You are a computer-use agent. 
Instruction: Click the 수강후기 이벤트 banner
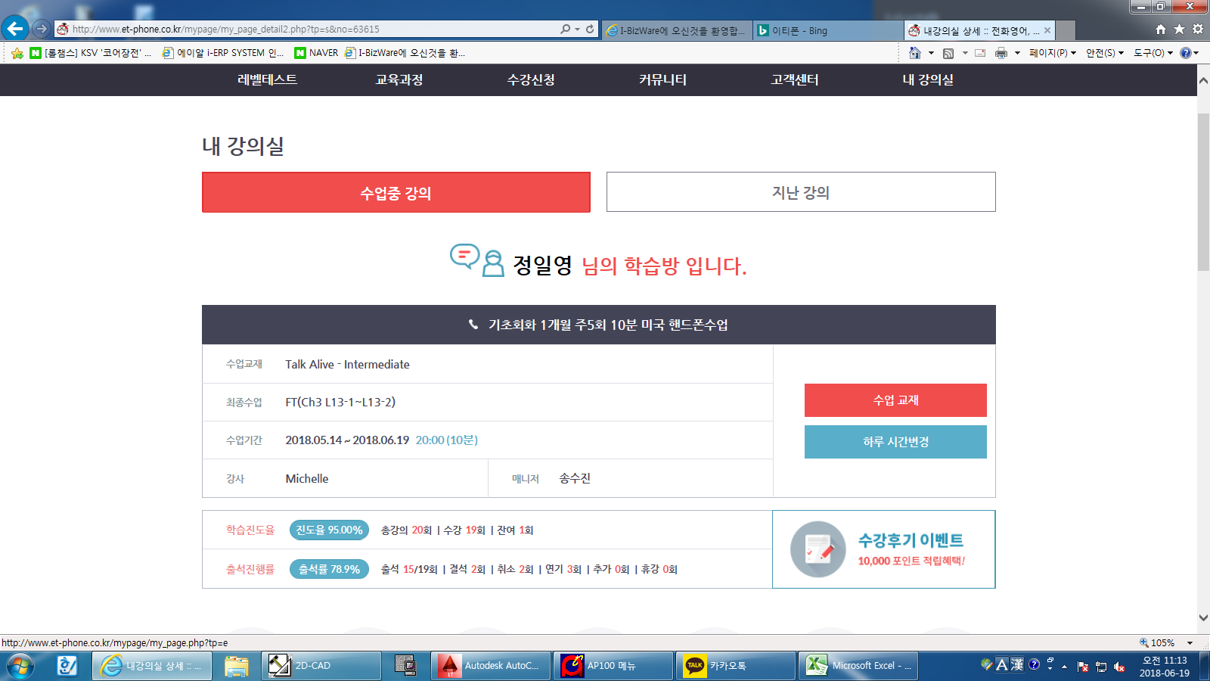[883, 549]
